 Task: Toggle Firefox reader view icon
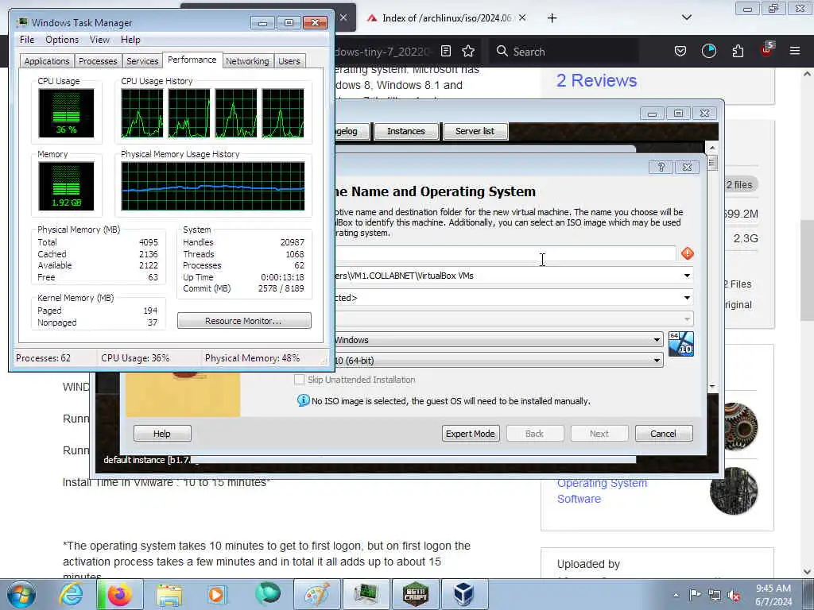point(445,51)
